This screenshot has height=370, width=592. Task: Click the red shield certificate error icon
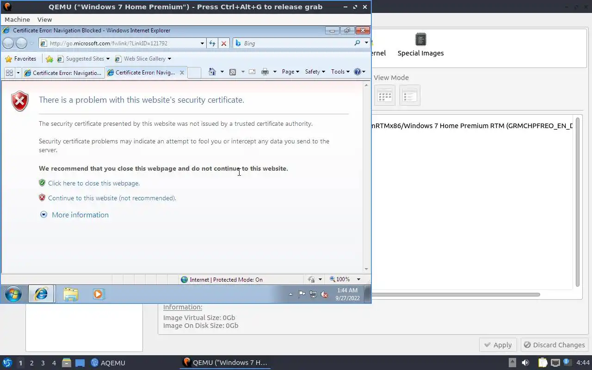(x=20, y=101)
